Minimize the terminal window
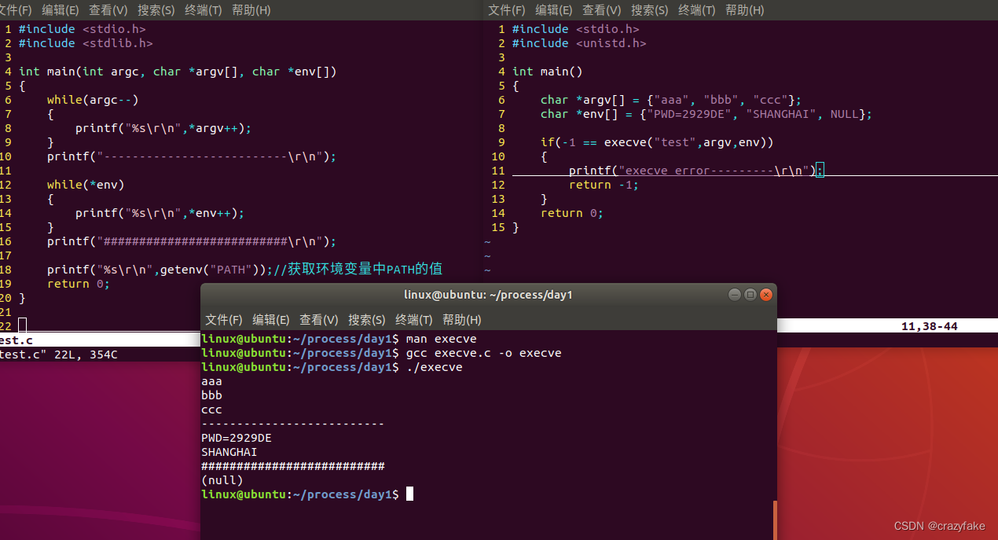Image resolution: width=998 pixels, height=540 pixels. pyautogui.click(x=734, y=294)
